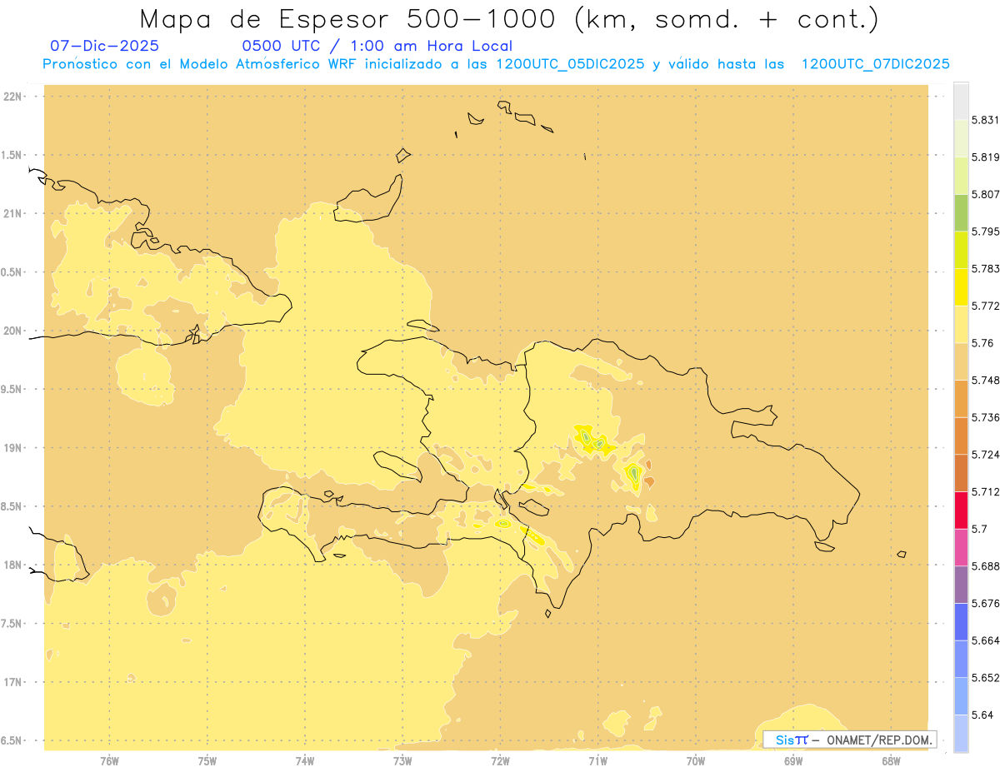Click the light yellow legend band between 5.76 and 5.772
Image resolution: width=1000 pixels, height=772 pixels.
pos(961,324)
